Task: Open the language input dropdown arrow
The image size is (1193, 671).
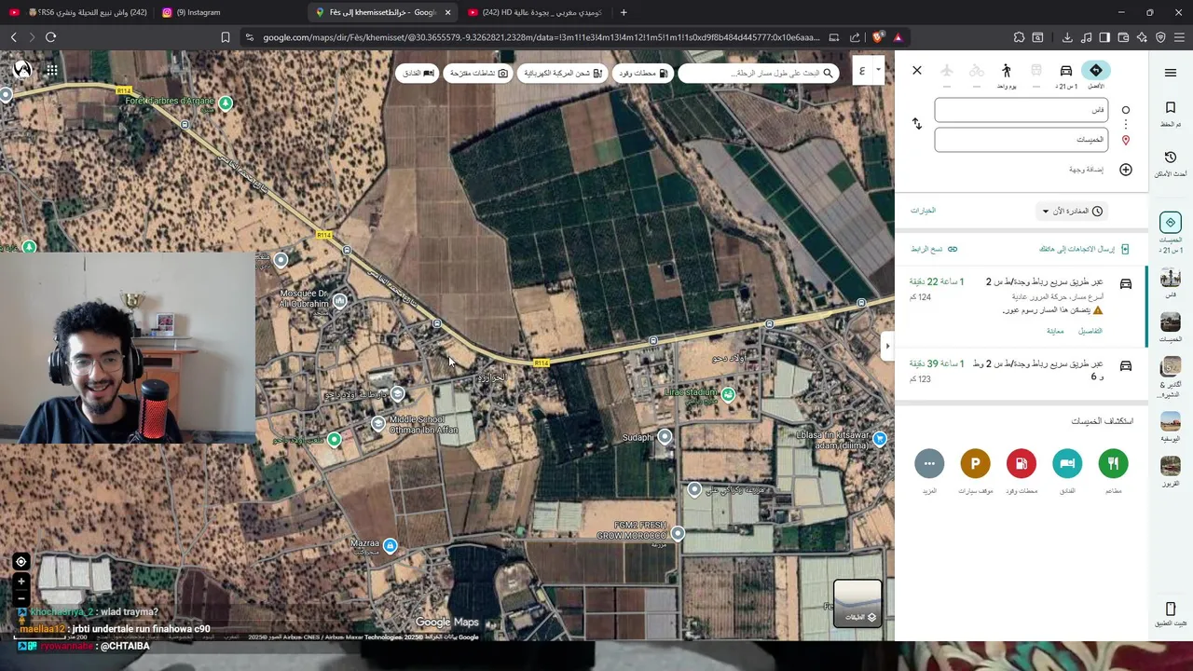Action: 877,70
